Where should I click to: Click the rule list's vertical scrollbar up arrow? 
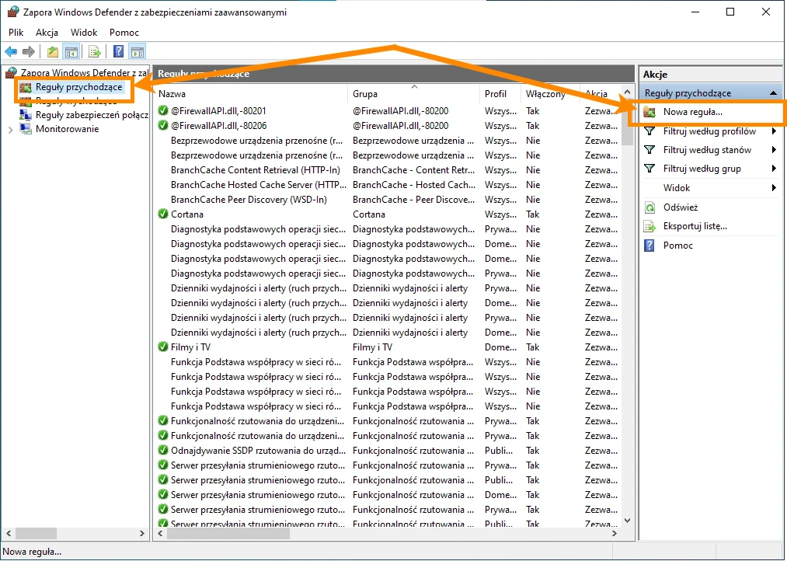pos(627,92)
